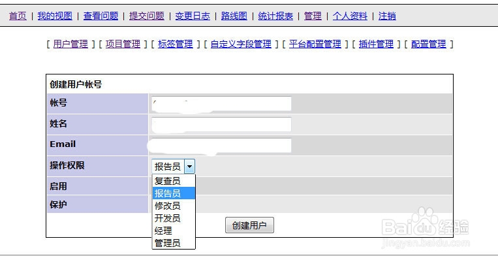Viewport: 498px width, 260px height.
Task: Choose 经理 access level
Action: pyautogui.click(x=174, y=231)
